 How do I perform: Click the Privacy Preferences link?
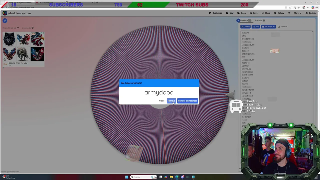click(10, 171)
